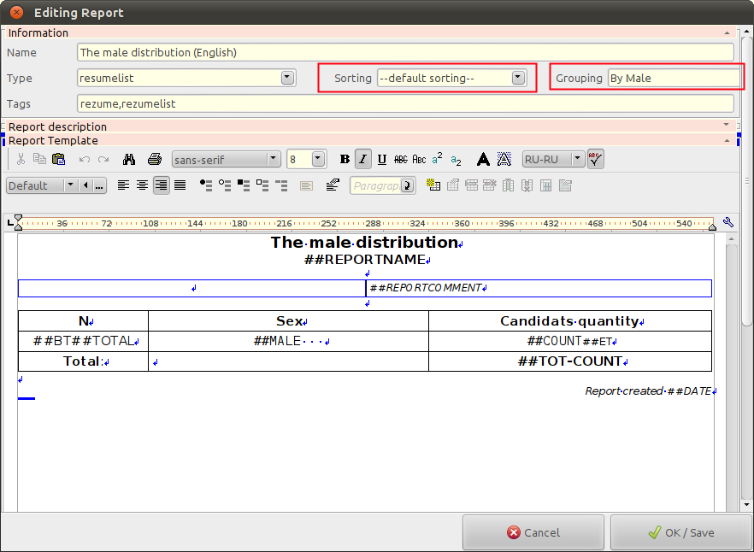The width and height of the screenshot is (754, 552).
Task: Open the Sorting dropdown
Action: pyautogui.click(x=452, y=78)
